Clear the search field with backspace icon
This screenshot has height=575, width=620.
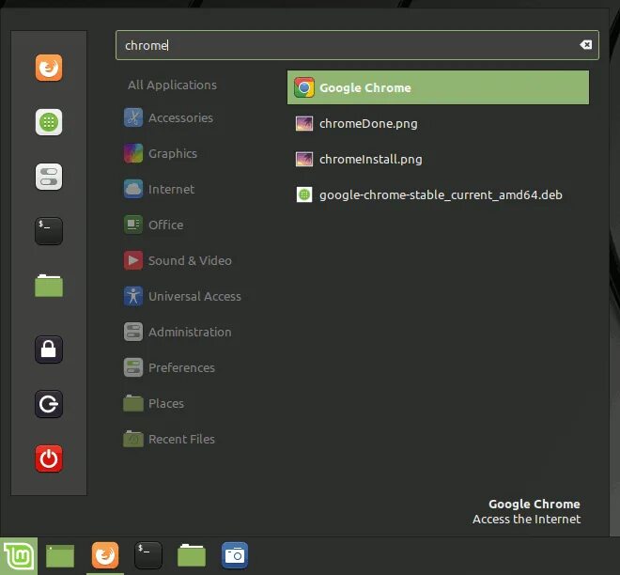click(586, 45)
